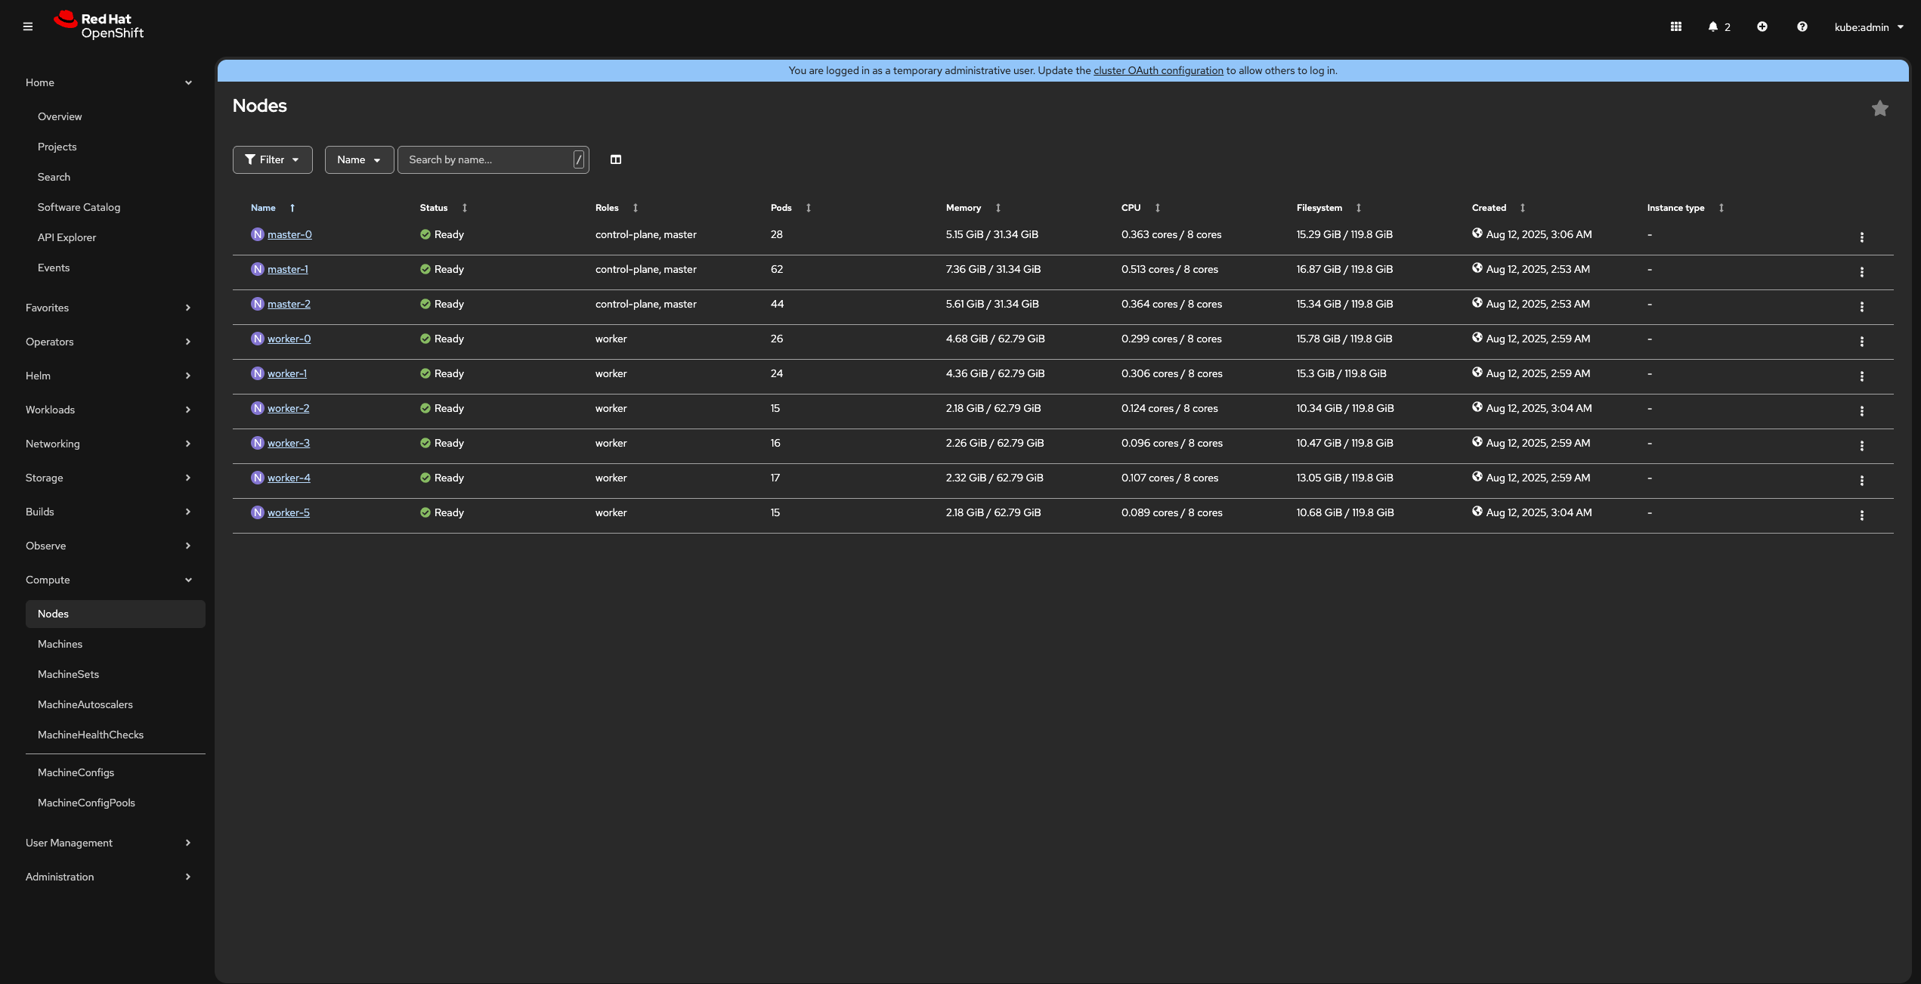Screen dimensions: 1921x984
Task: Open the help question mark menu
Action: 1802,26
